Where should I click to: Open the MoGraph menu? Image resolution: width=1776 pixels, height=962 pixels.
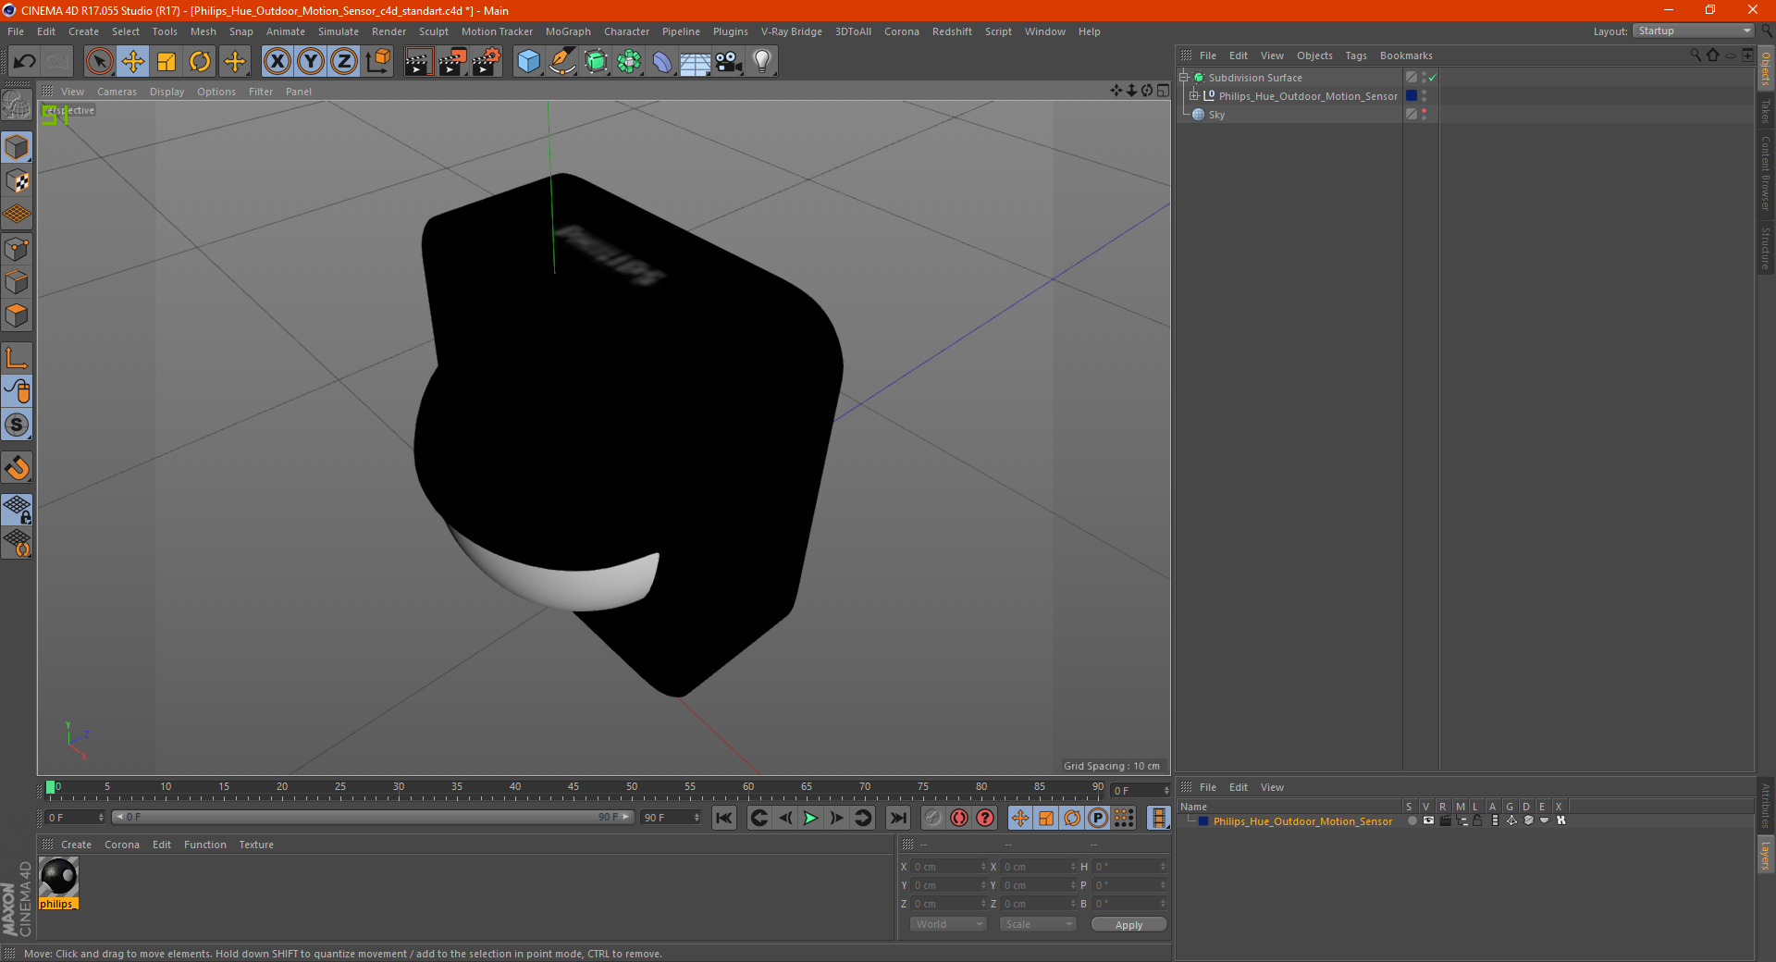pos(568,31)
